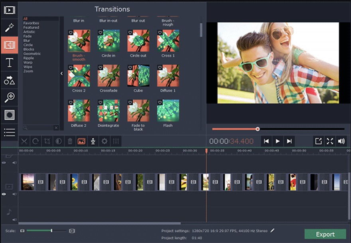Open the Highlight and Conceal tab

tap(10, 115)
